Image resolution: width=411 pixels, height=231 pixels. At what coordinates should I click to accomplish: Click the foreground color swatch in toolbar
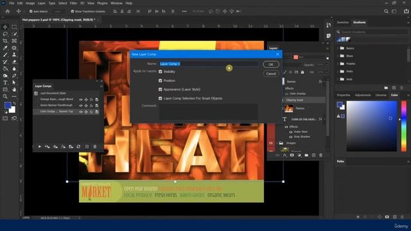pyautogui.click(x=8, y=105)
